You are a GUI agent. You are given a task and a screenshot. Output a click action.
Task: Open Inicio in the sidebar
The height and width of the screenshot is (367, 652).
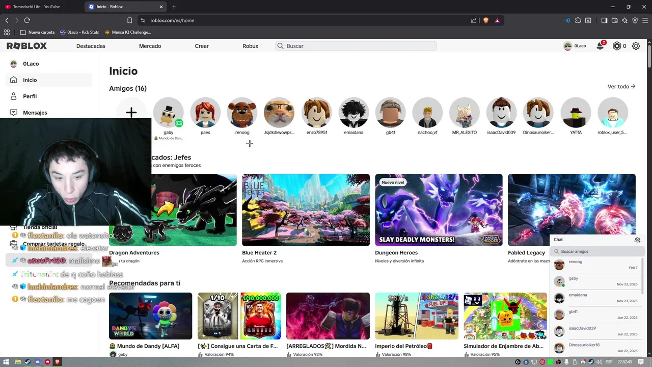pyautogui.click(x=49, y=80)
